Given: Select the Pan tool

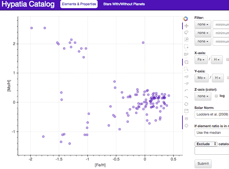Looking at the screenshot, I should click(186, 26).
